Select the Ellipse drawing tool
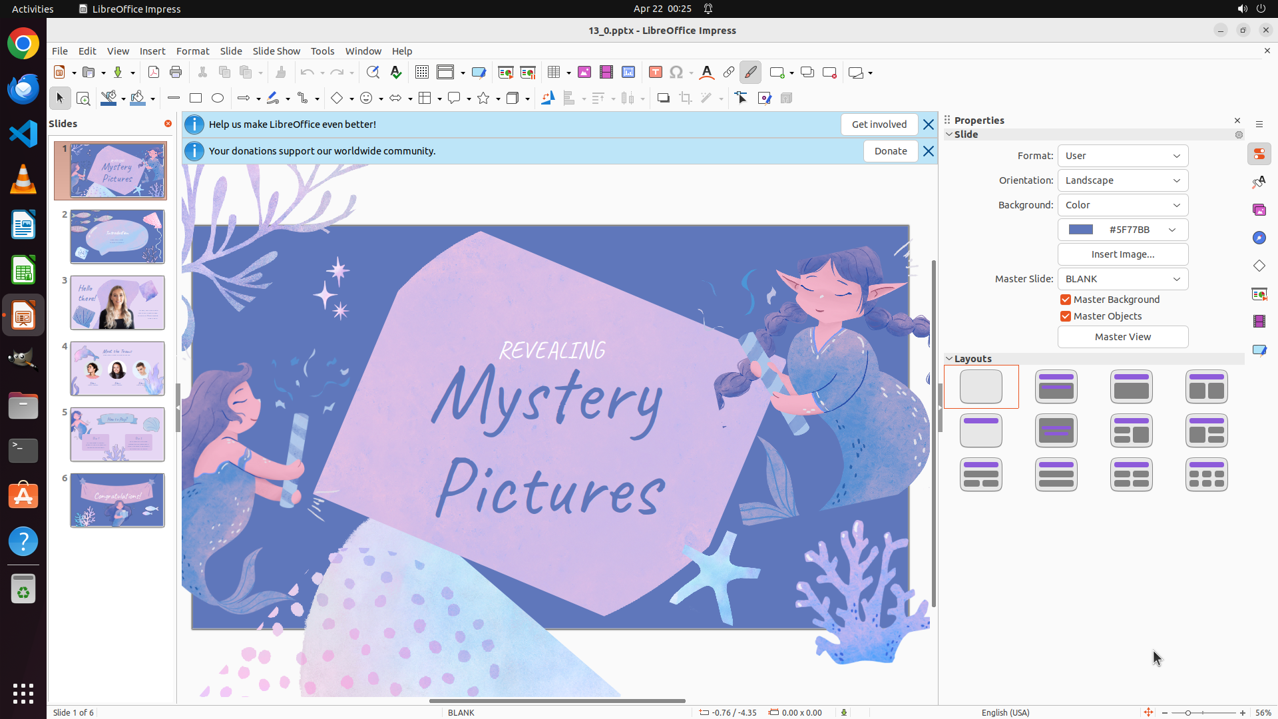This screenshot has width=1278, height=719. [218, 99]
